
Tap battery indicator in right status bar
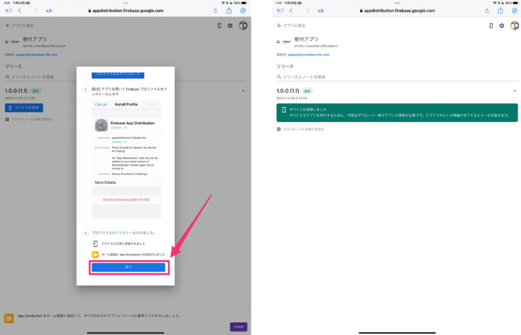[516, 3]
